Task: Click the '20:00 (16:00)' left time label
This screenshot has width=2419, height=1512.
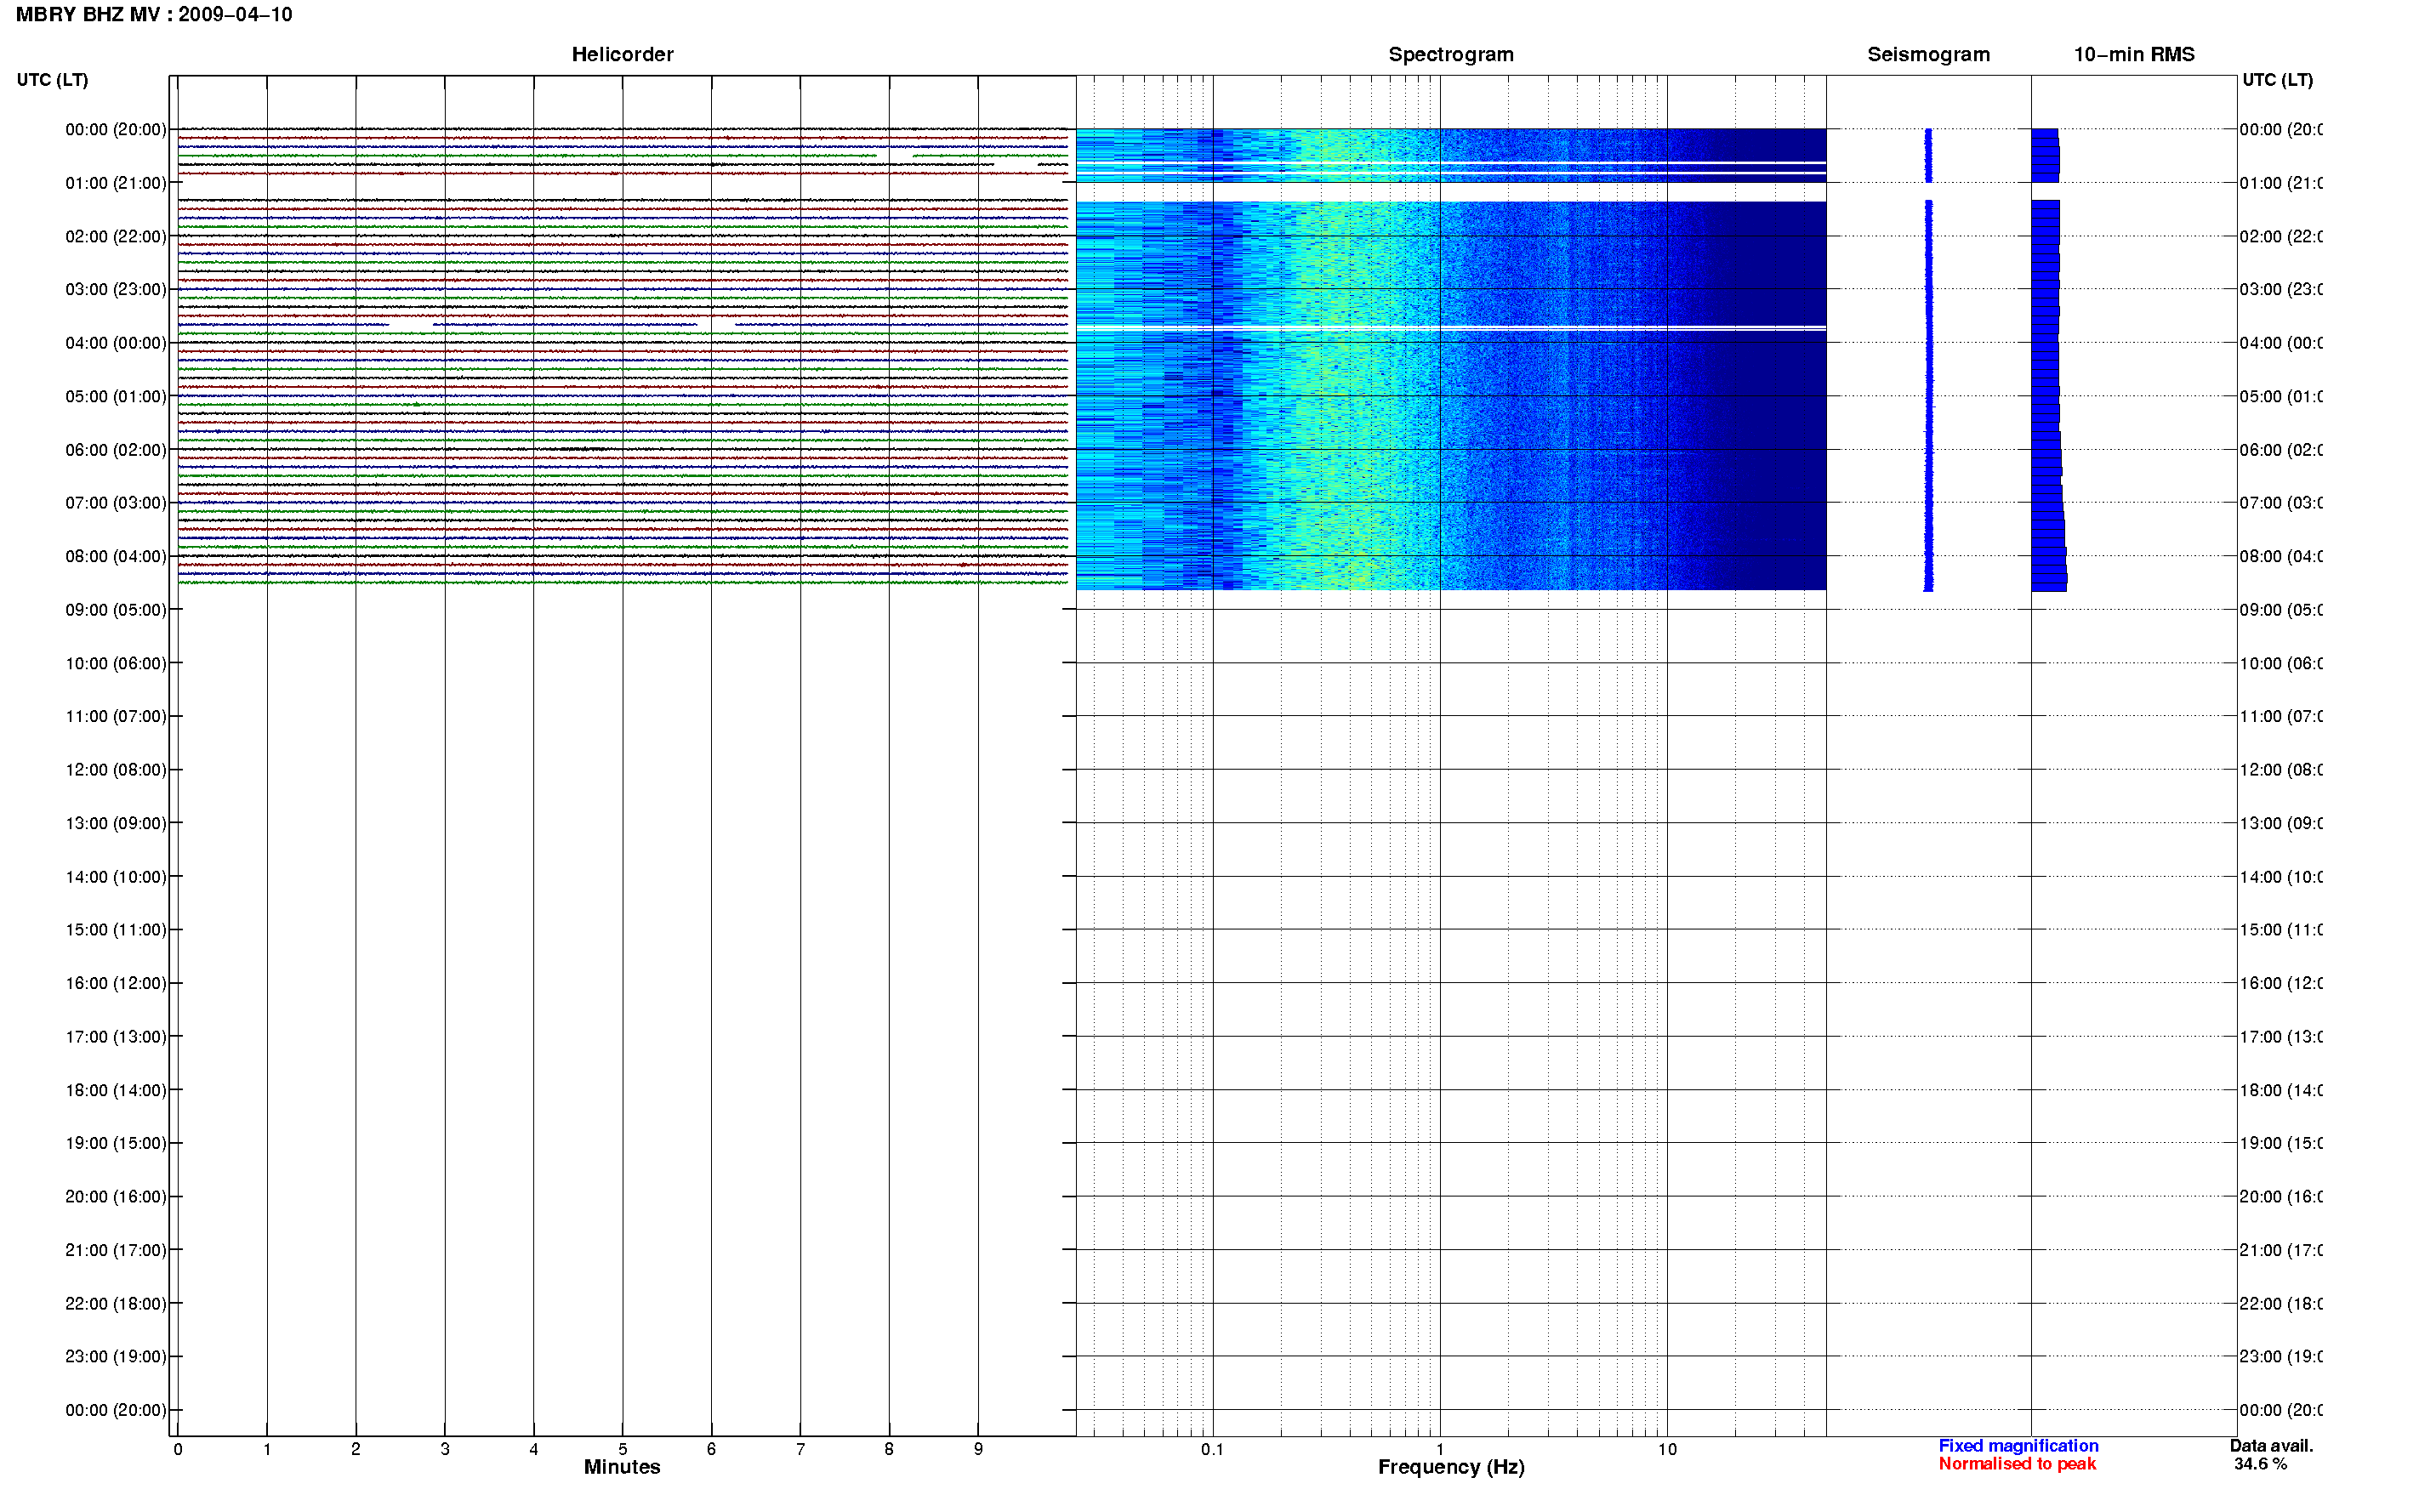Action: pos(116,1197)
